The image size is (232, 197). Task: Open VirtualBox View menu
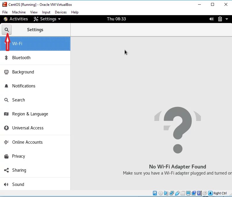34,12
